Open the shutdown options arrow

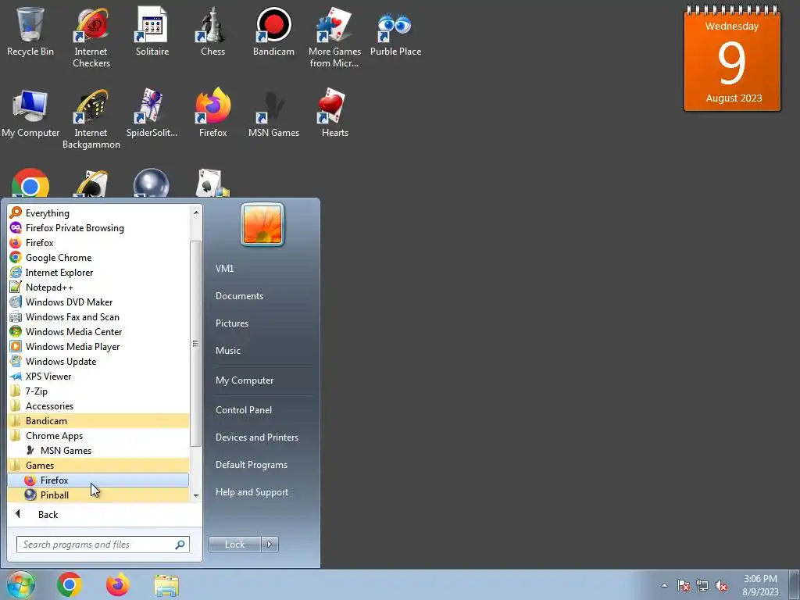point(270,545)
